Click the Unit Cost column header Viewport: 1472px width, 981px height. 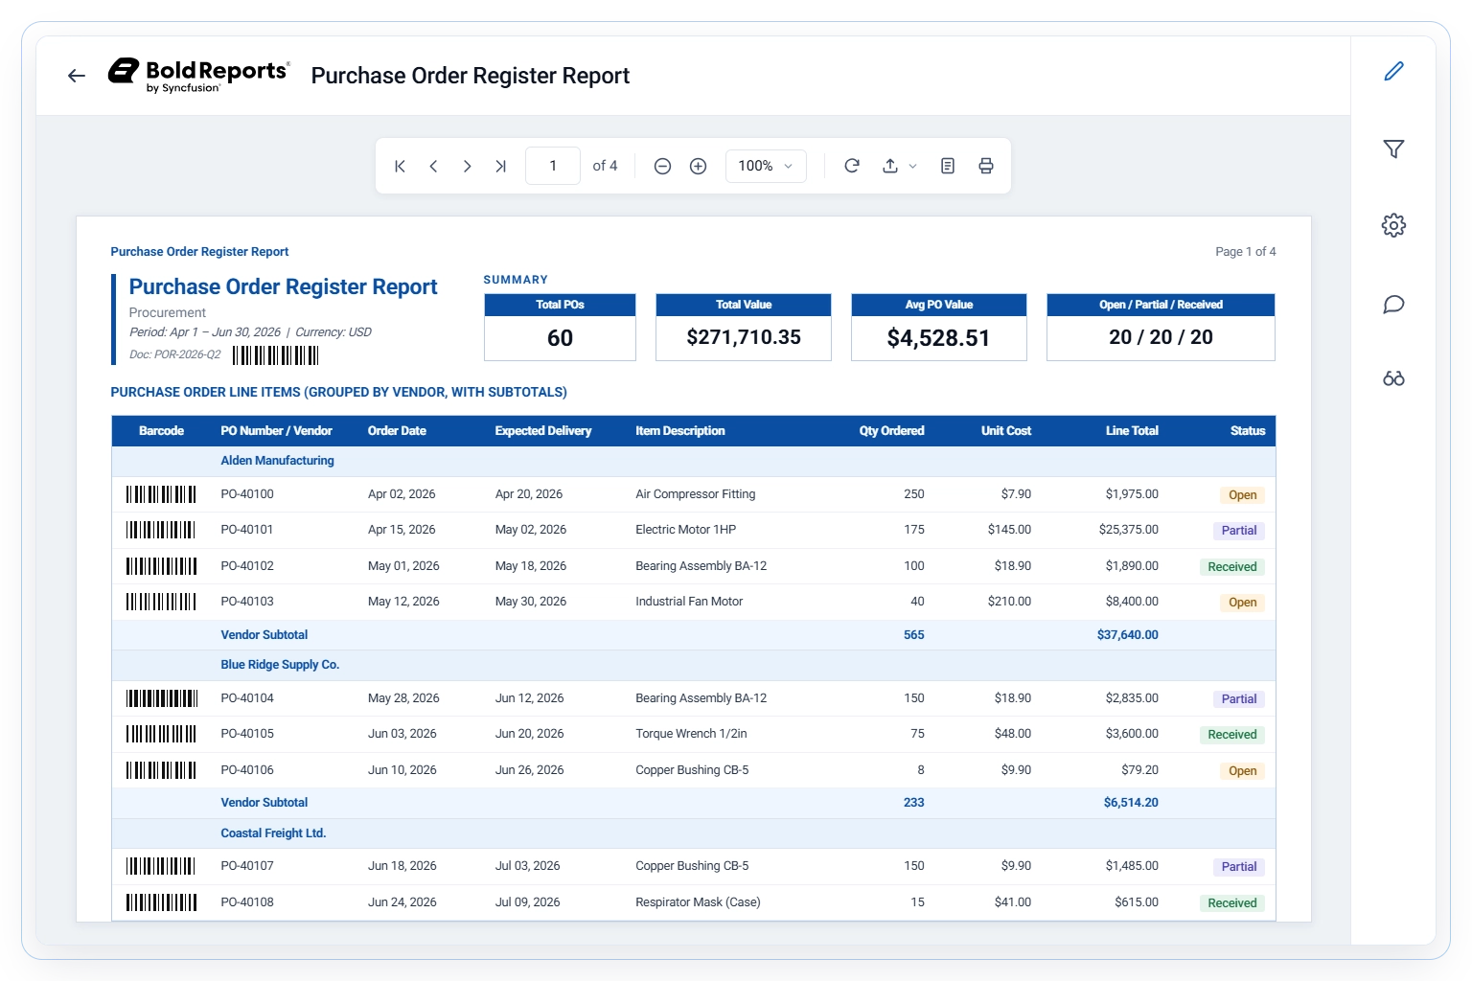point(1005,431)
